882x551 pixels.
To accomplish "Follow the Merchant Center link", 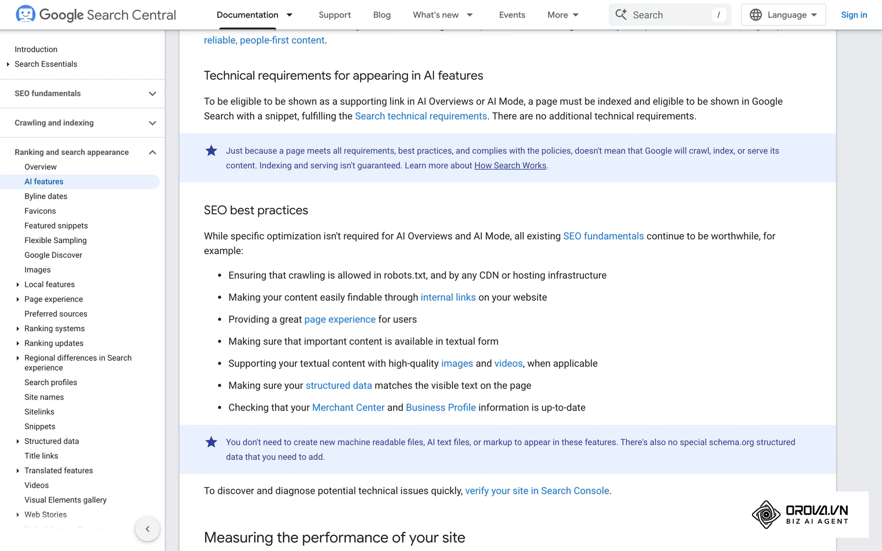I will tap(348, 408).
